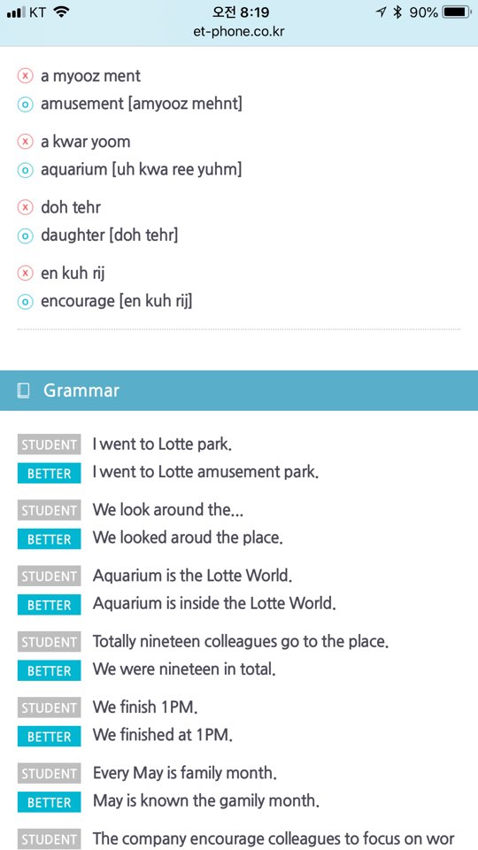Tap the blue circle icon beside 'daughter'

26,236
